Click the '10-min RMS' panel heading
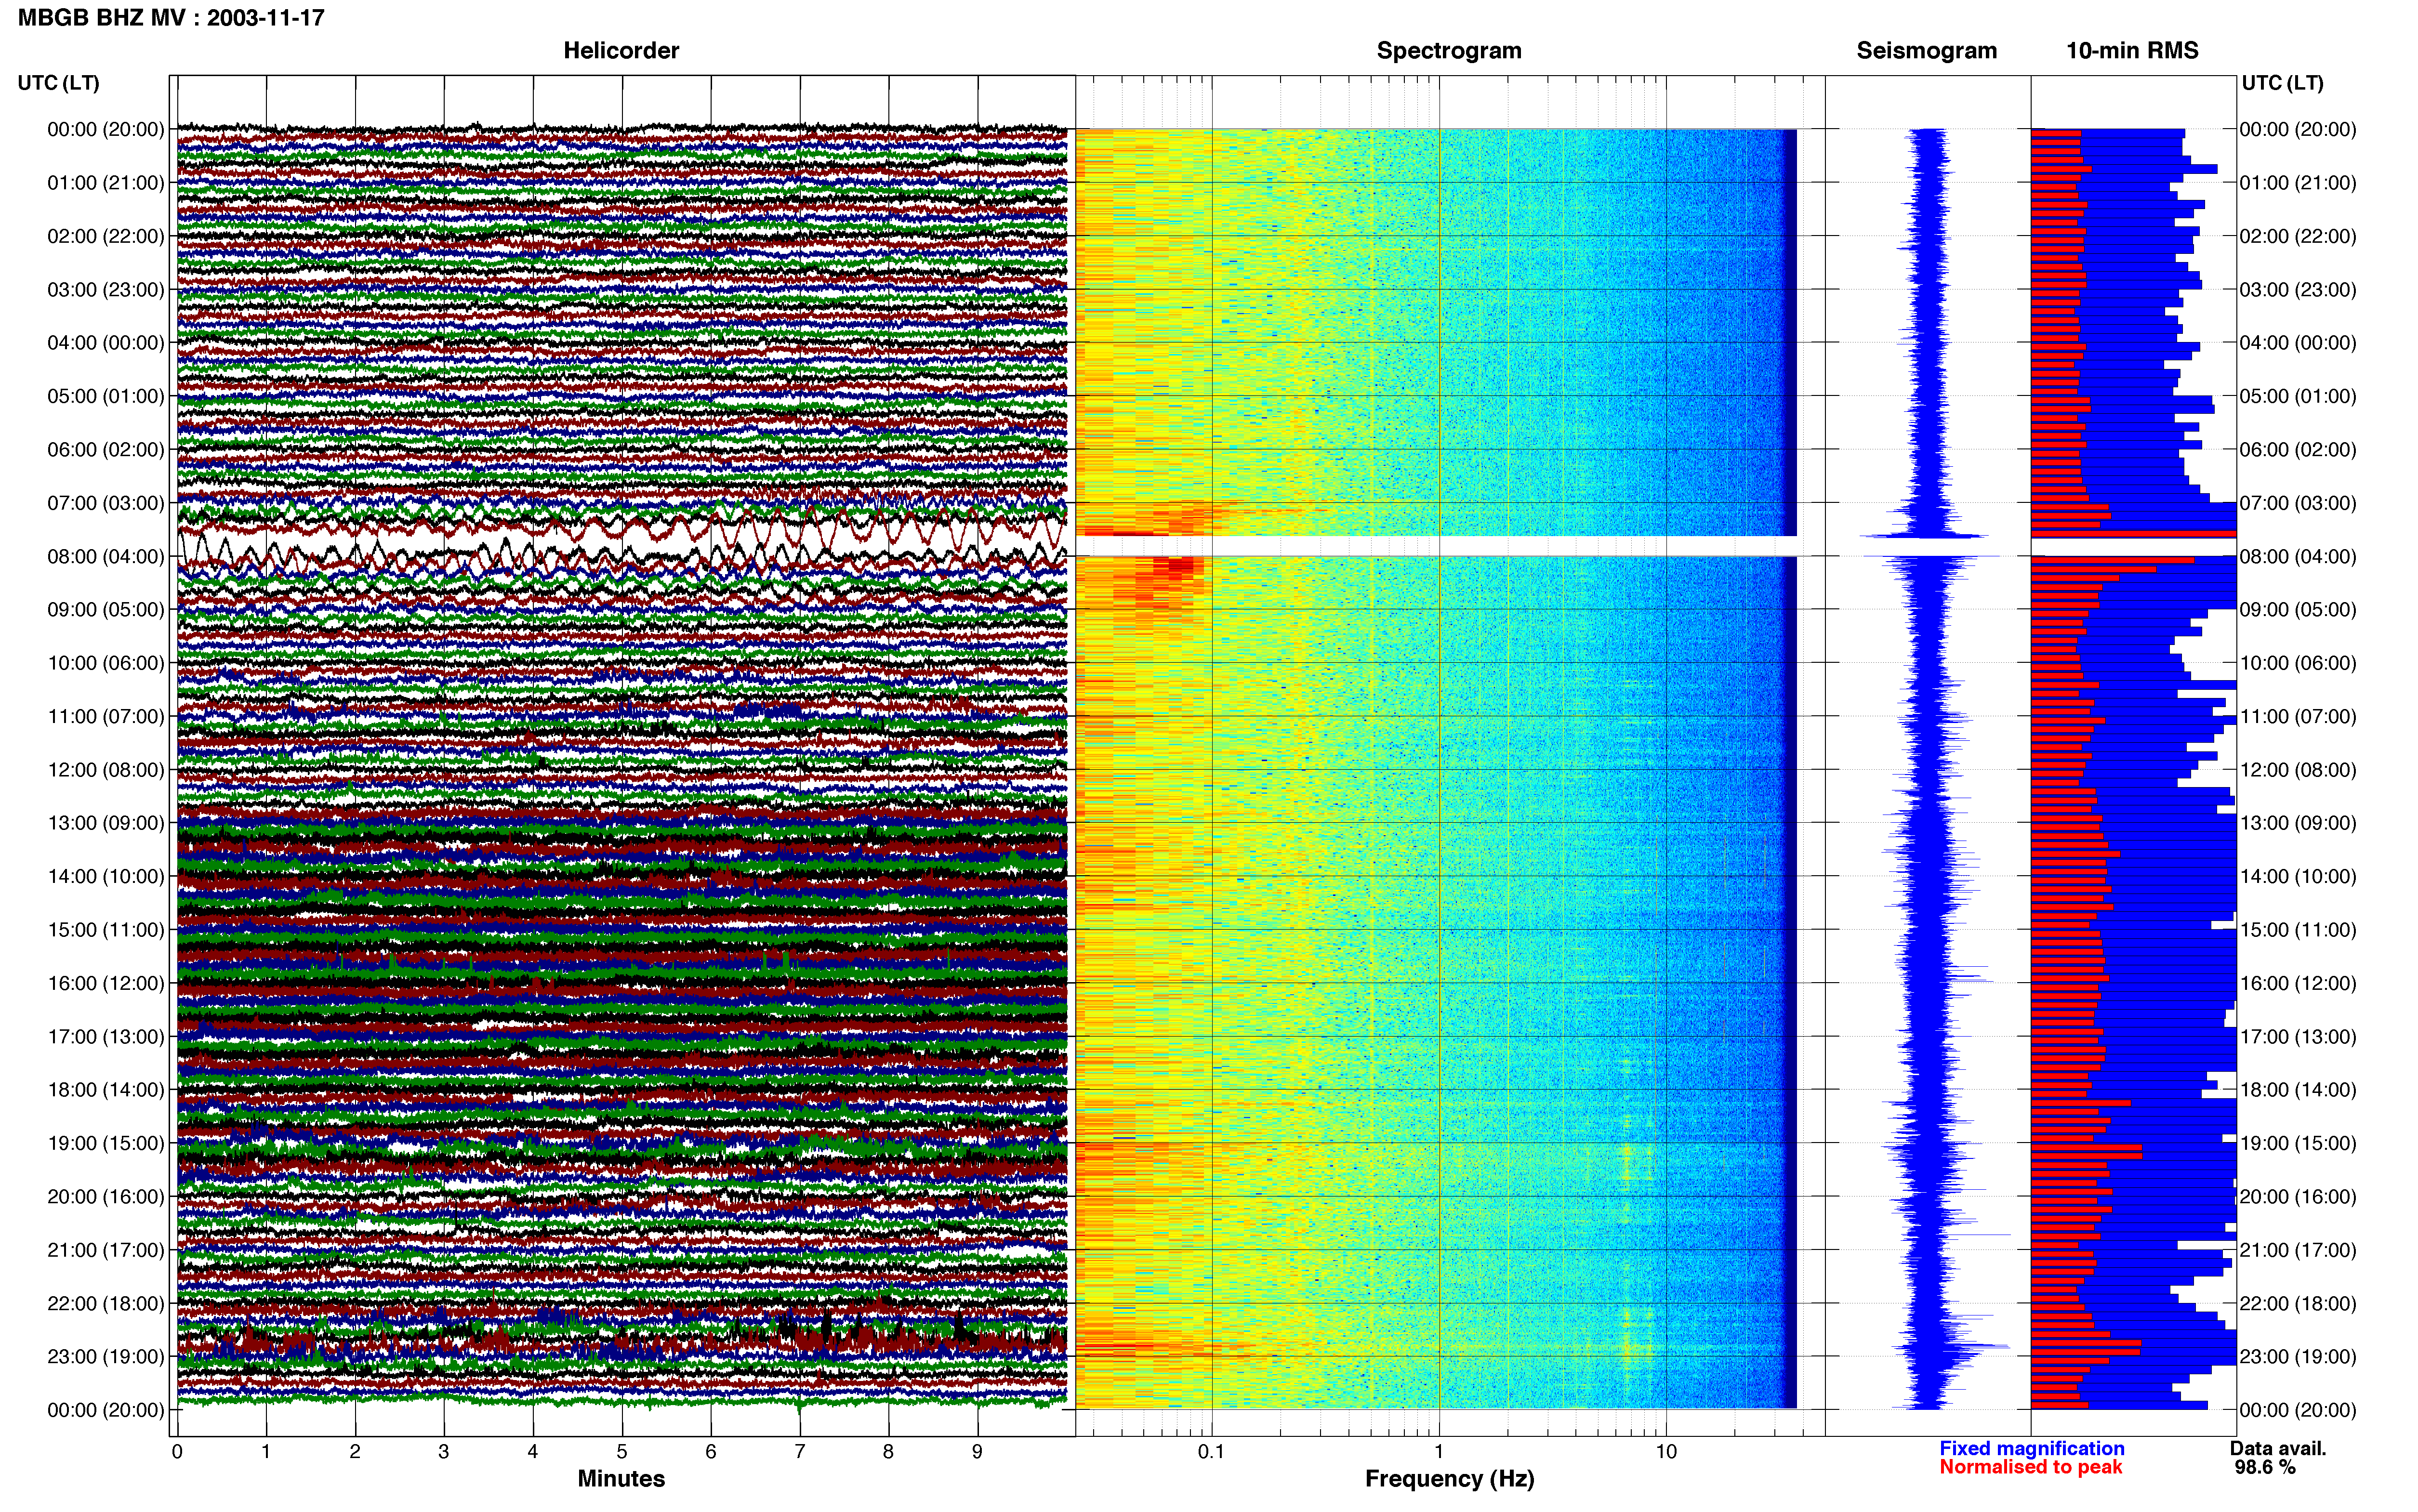 tap(2132, 50)
